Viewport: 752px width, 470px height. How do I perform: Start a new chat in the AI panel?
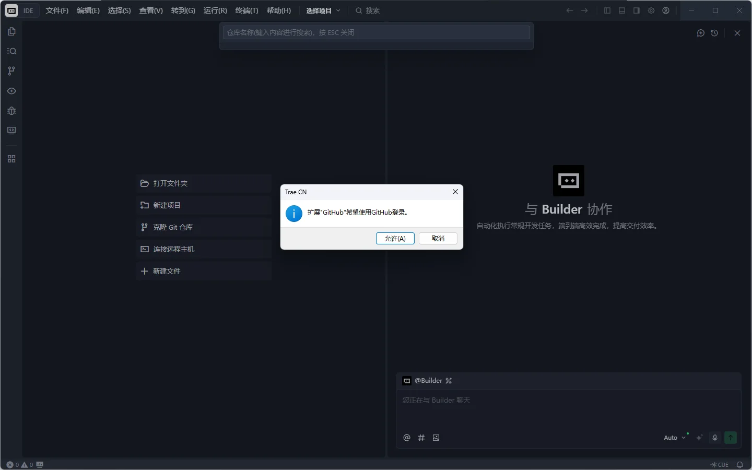click(701, 33)
